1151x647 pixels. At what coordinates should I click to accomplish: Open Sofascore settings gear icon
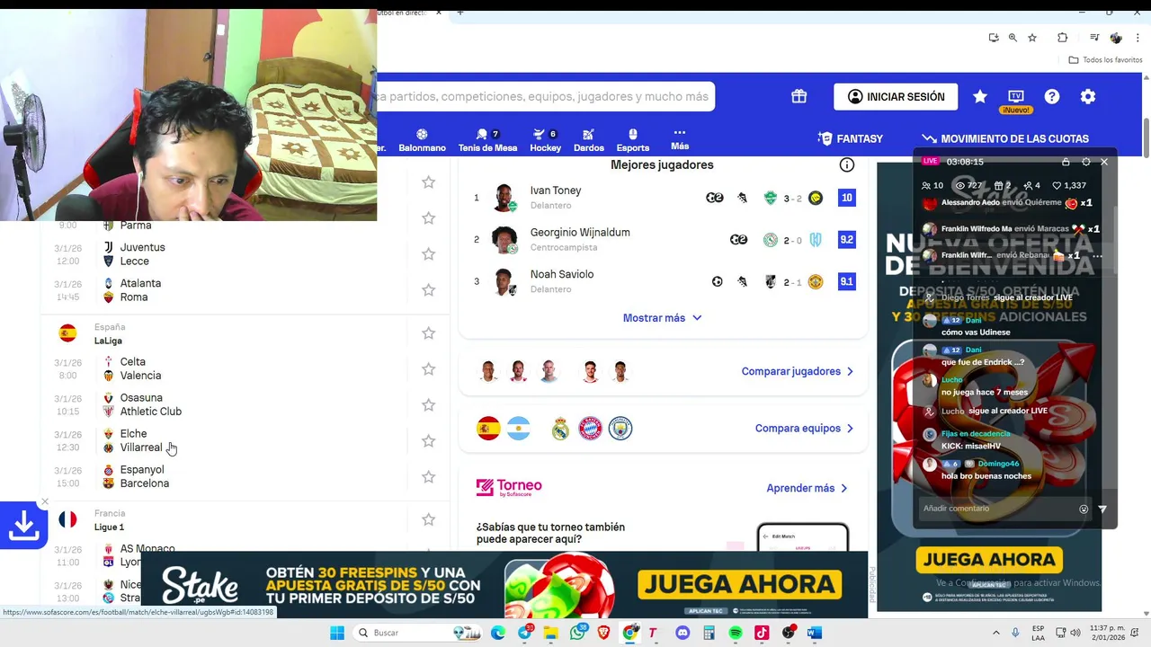click(1088, 96)
